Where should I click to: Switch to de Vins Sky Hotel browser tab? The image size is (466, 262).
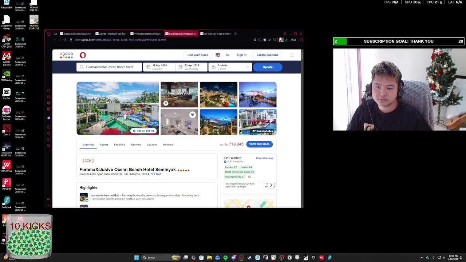tap(216, 34)
